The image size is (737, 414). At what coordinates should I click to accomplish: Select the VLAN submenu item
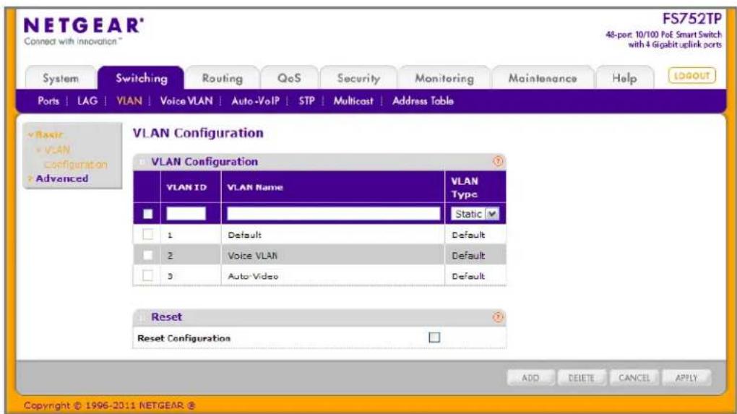[129, 100]
